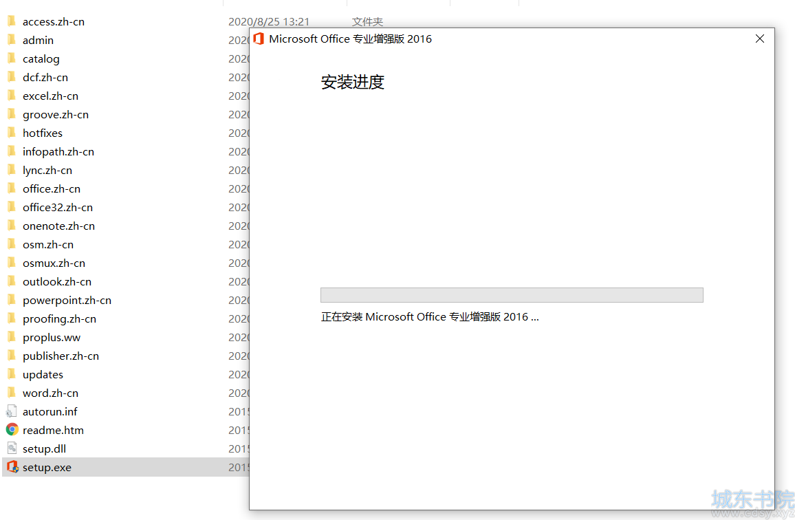Screen dimensions: 795x520
Task: Click the 文件夹 type cell
Action: (x=368, y=22)
